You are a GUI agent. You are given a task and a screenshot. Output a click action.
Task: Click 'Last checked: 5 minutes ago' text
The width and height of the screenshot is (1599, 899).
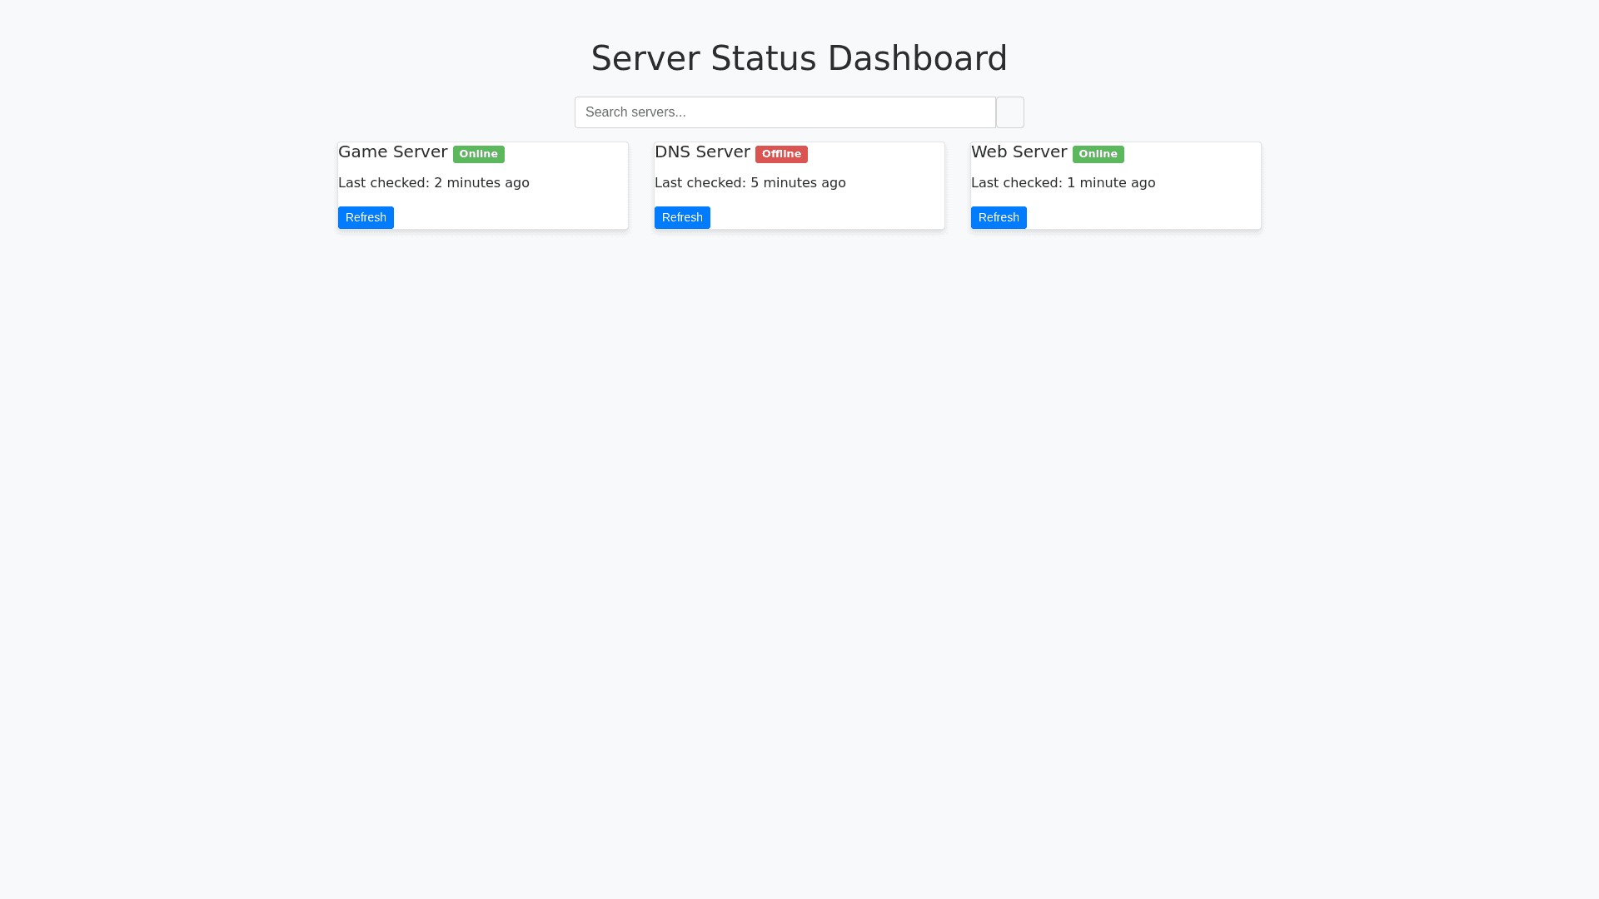[750, 182]
